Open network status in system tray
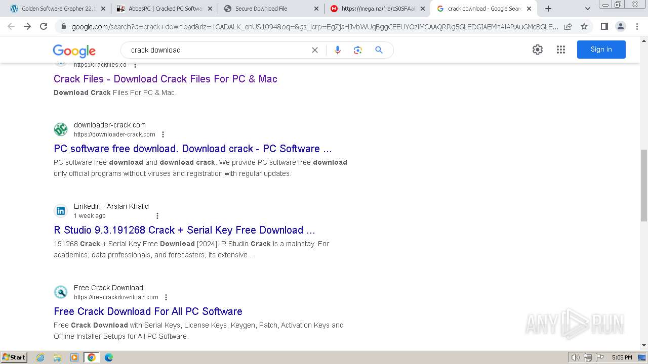648x364 pixels. coord(587,357)
